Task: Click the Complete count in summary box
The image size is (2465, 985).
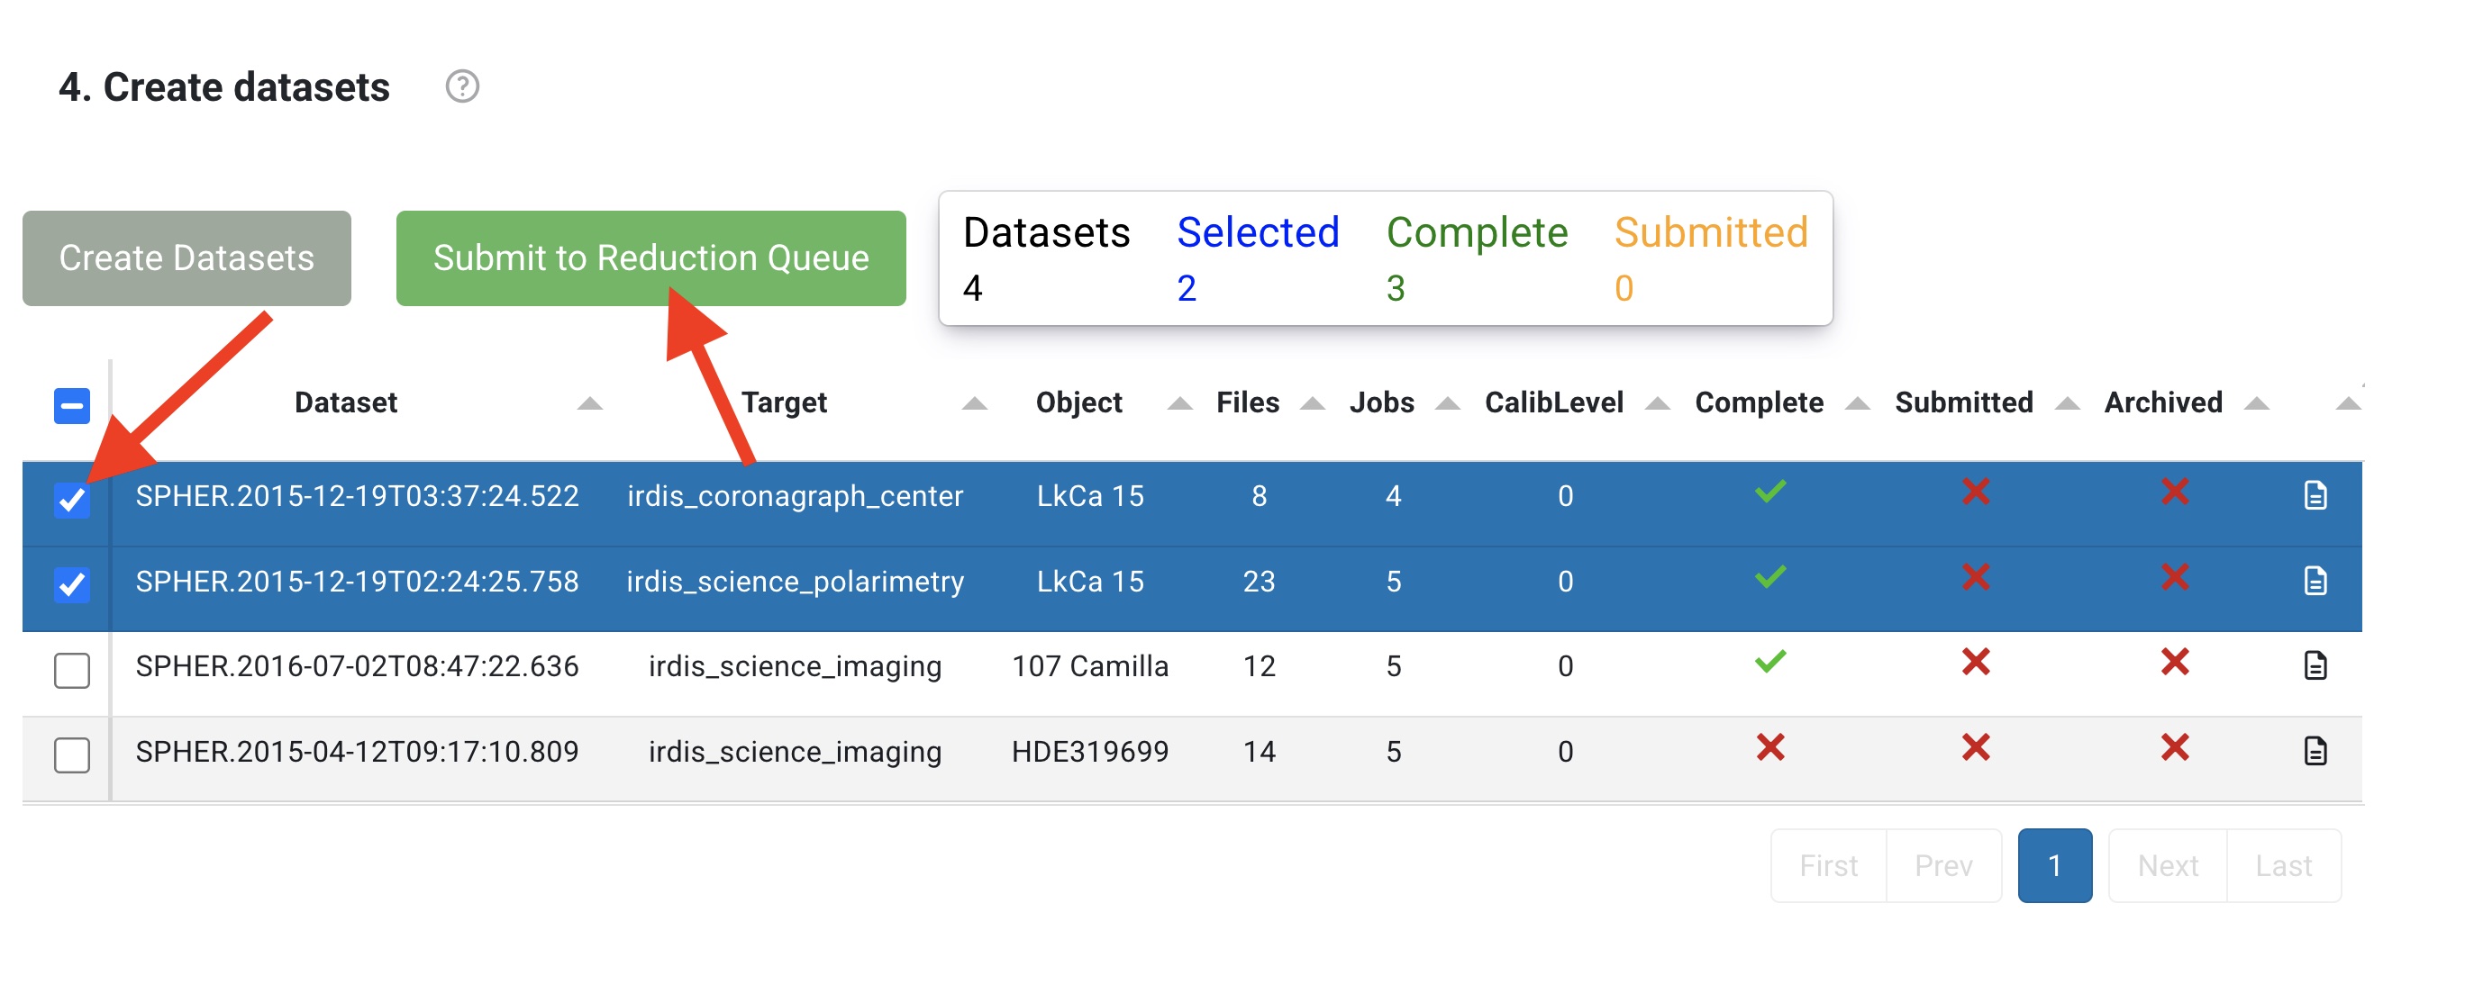Action: (x=1396, y=288)
